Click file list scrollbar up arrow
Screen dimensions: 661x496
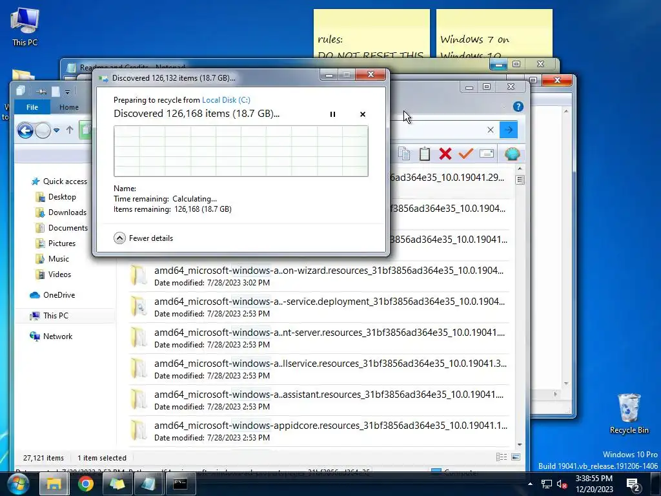[x=520, y=169]
